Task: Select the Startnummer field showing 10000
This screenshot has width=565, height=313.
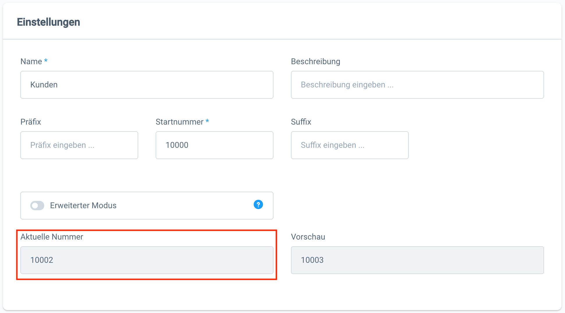Action: coord(214,145)
